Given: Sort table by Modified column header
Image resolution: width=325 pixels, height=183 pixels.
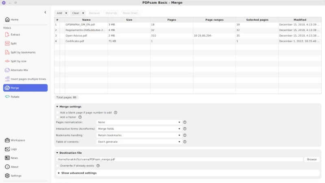Looking at the screenshot, I should [x=300, y=20].
